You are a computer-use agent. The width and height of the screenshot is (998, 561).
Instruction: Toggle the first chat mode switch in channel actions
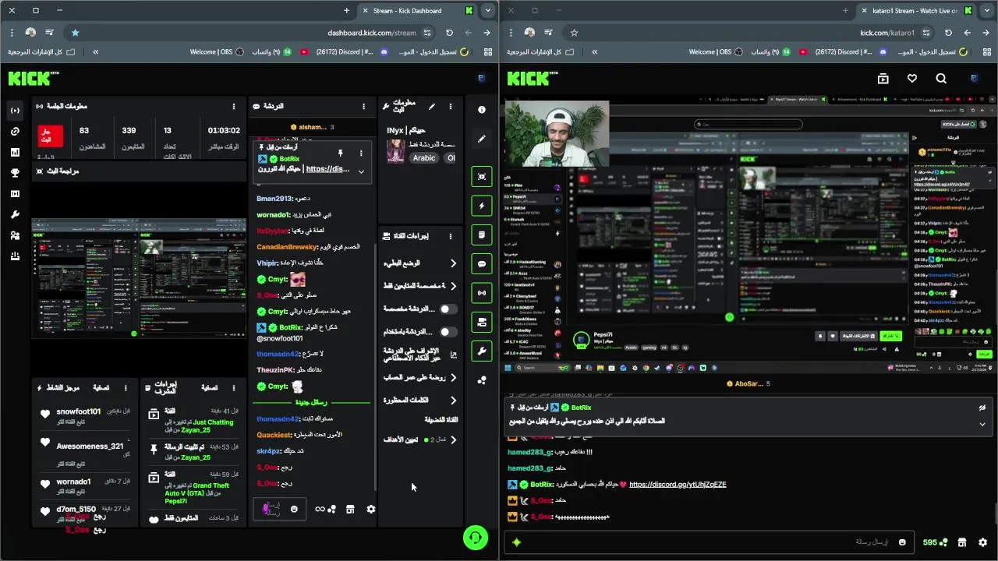(448, 309)
